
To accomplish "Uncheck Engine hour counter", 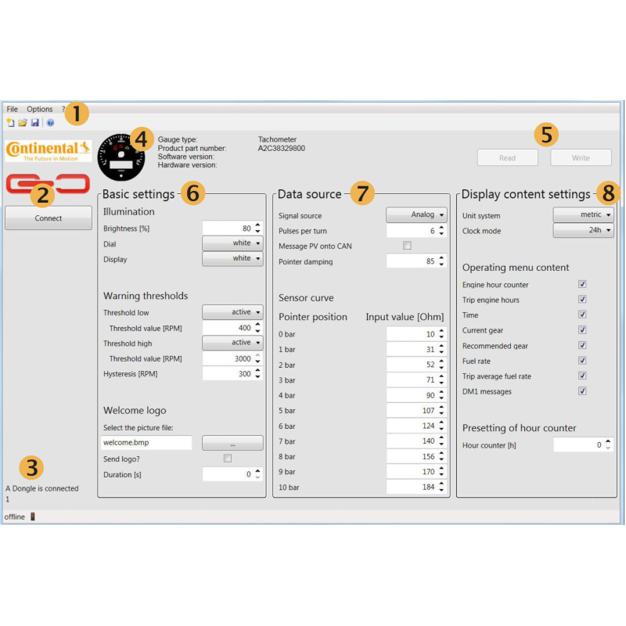I will 582,284.
